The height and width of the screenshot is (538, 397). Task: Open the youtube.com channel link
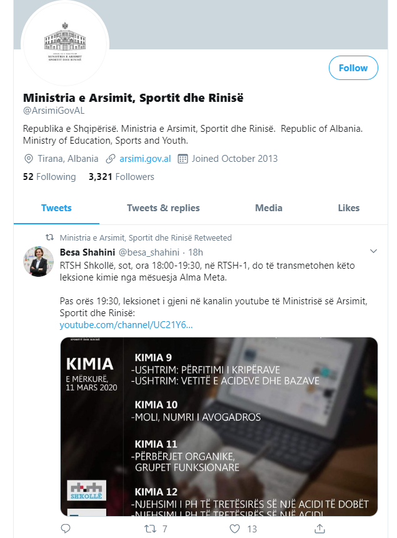coord(126,324)
